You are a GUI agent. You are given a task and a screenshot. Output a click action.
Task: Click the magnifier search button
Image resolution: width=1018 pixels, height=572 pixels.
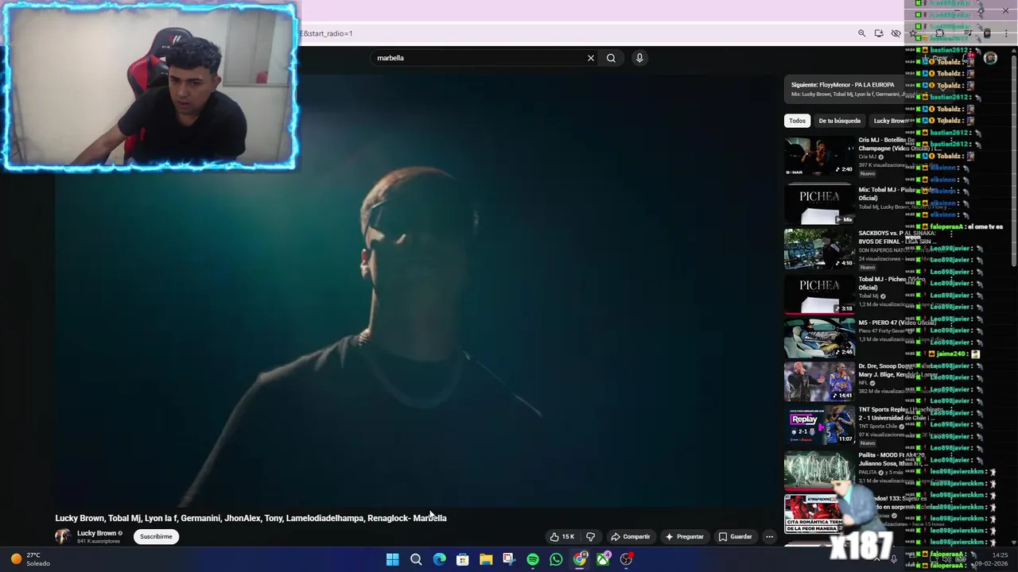click(x=611, y=58)
